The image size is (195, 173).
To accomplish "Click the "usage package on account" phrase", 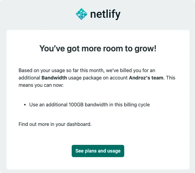I will point(98,78).
